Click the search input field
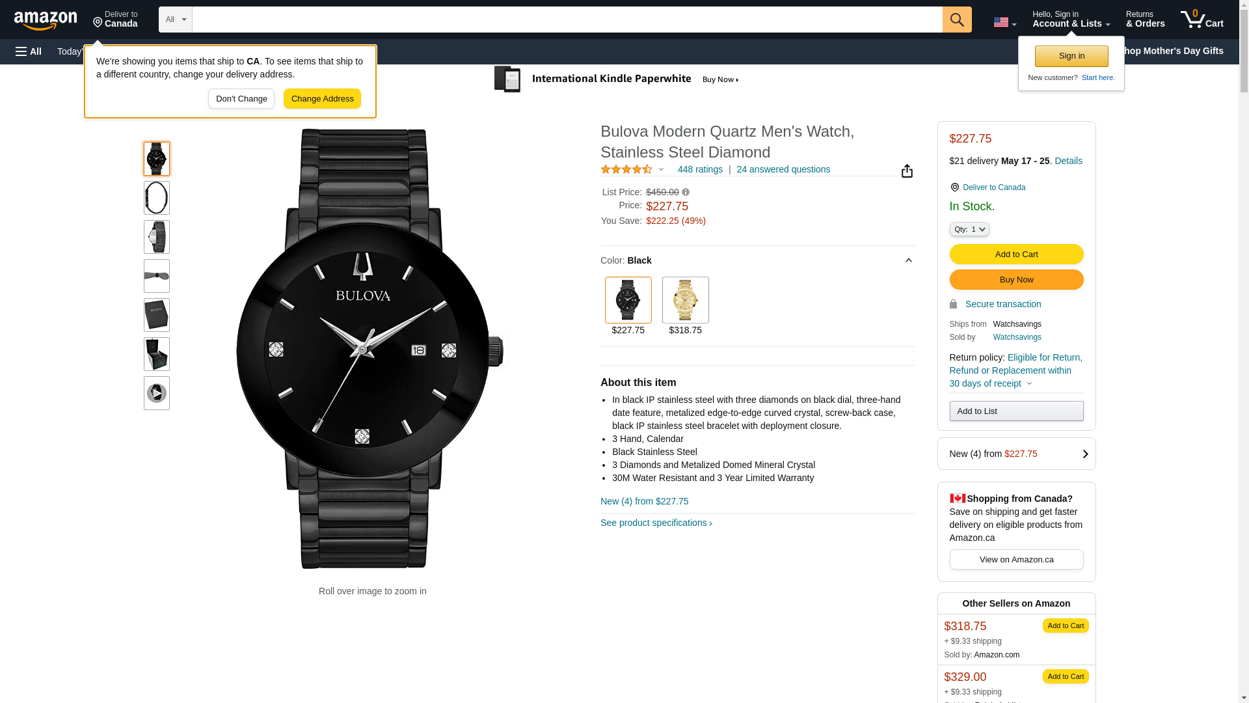The image size is (1249, 703). point(567,20)
